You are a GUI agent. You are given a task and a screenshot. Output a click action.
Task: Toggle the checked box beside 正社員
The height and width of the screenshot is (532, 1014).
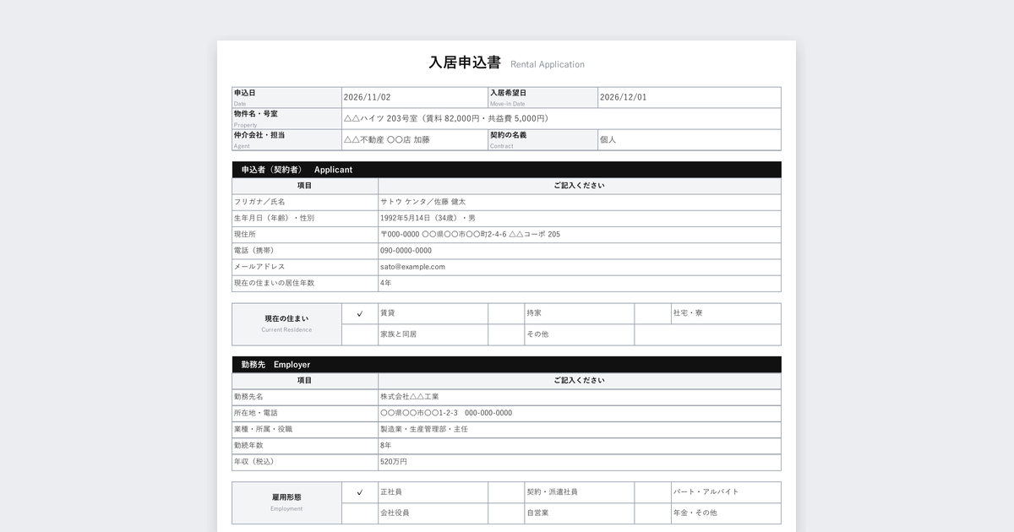(x=360, y=492)
